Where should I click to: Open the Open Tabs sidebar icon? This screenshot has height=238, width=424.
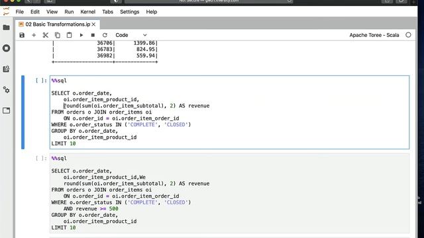click(x=6, y=110)
